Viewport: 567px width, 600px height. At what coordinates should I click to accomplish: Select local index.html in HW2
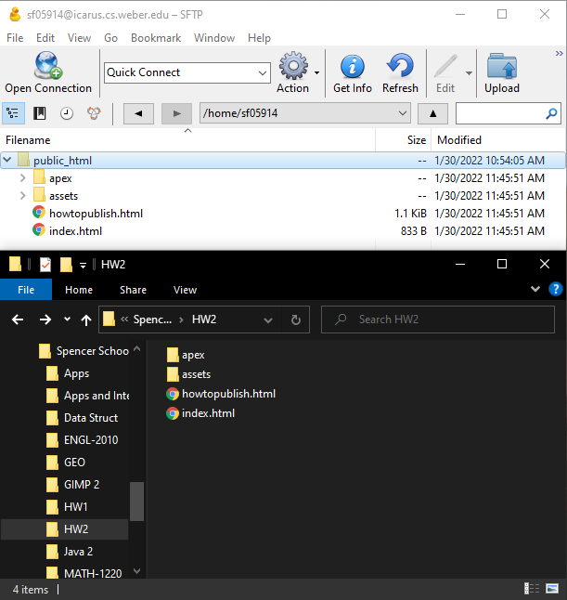tap(200, 413)
